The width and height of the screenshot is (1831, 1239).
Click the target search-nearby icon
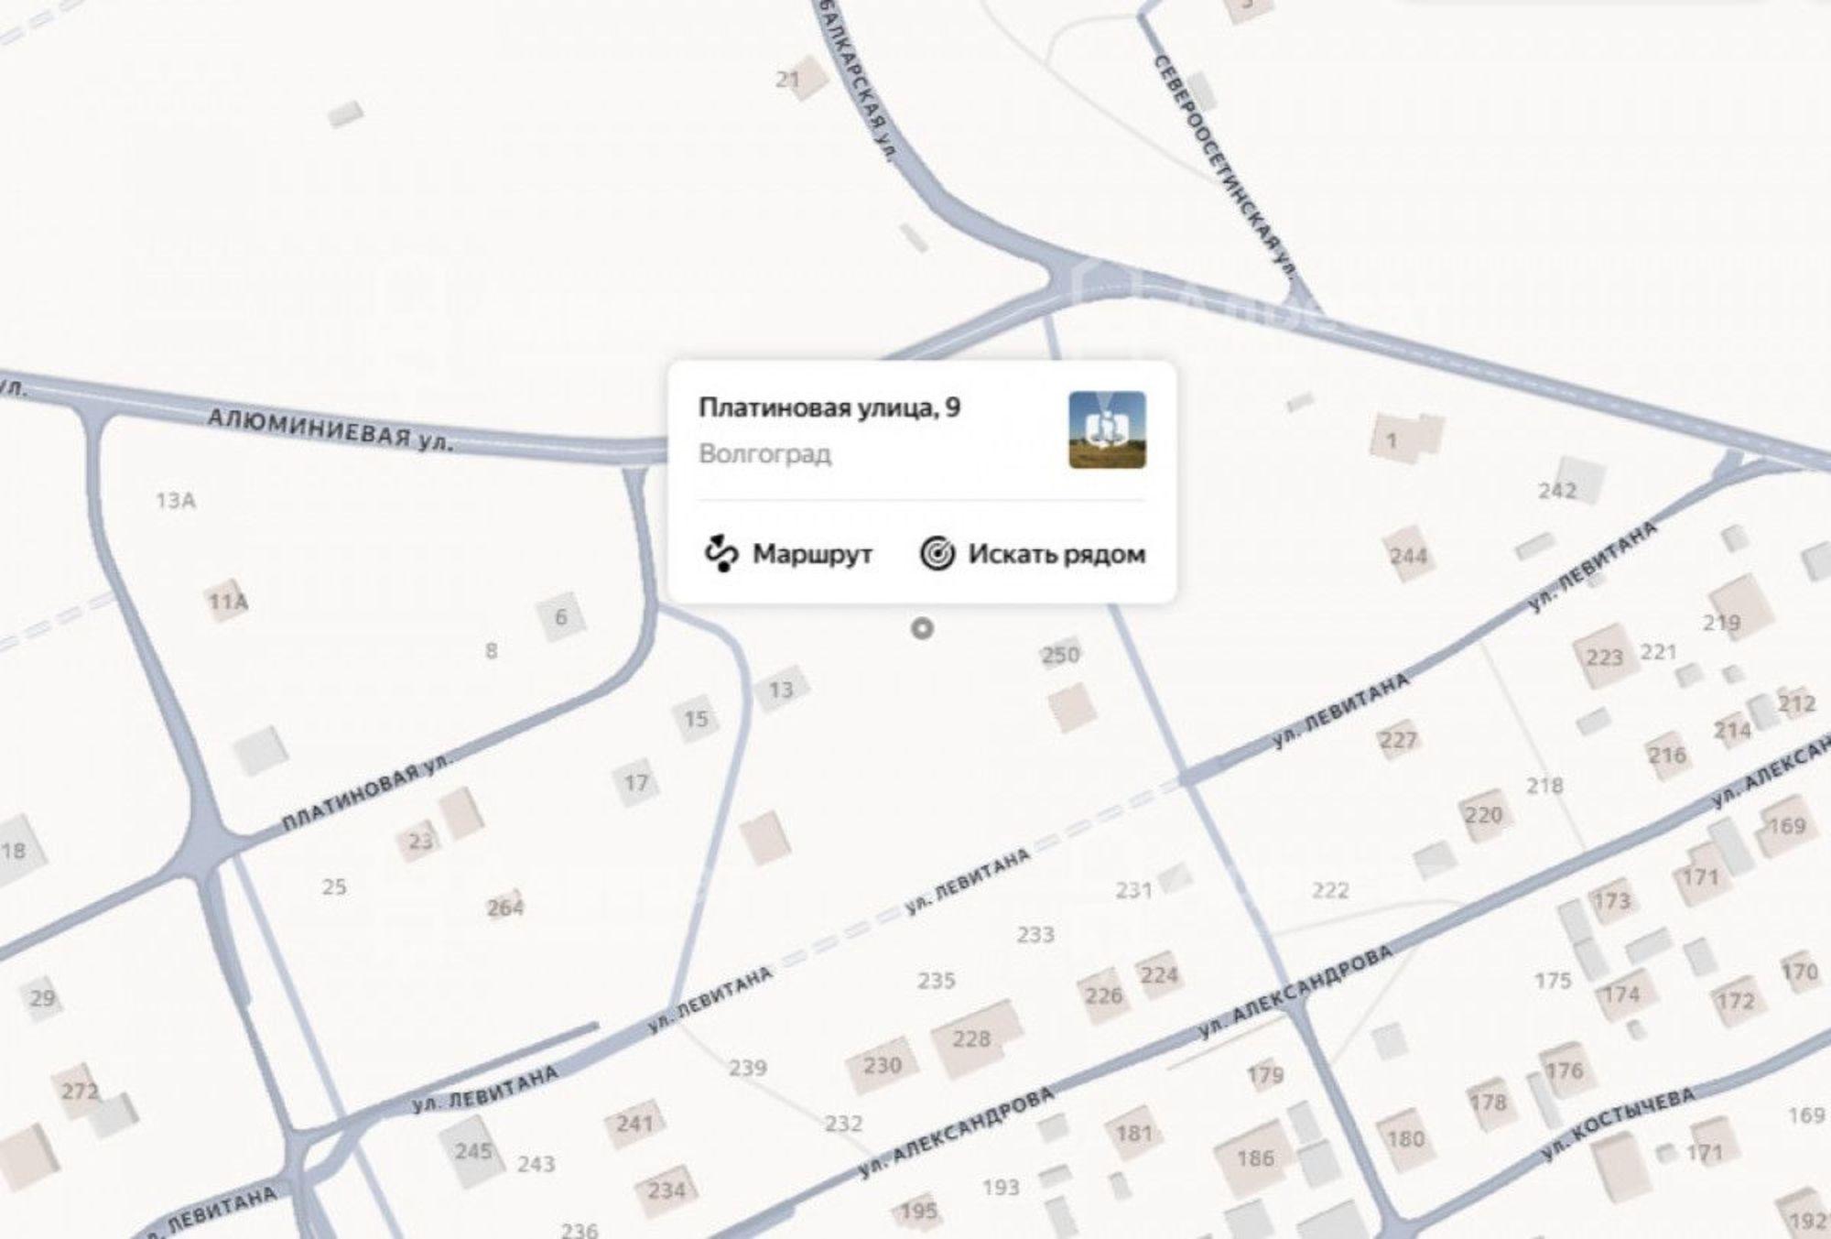click(x=937, y=554)
